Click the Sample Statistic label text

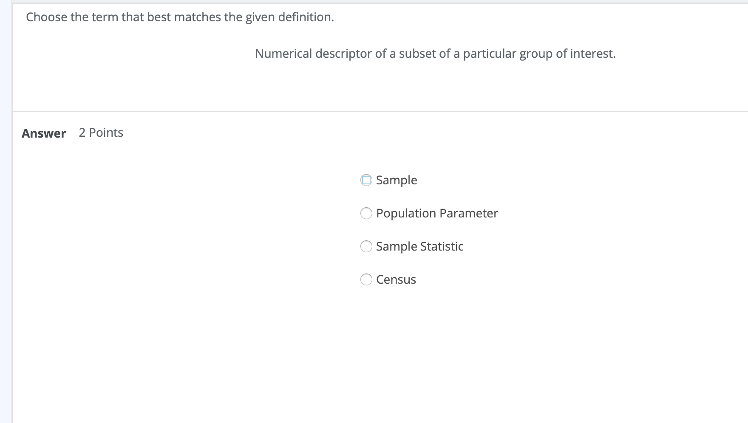pos(419,246)
